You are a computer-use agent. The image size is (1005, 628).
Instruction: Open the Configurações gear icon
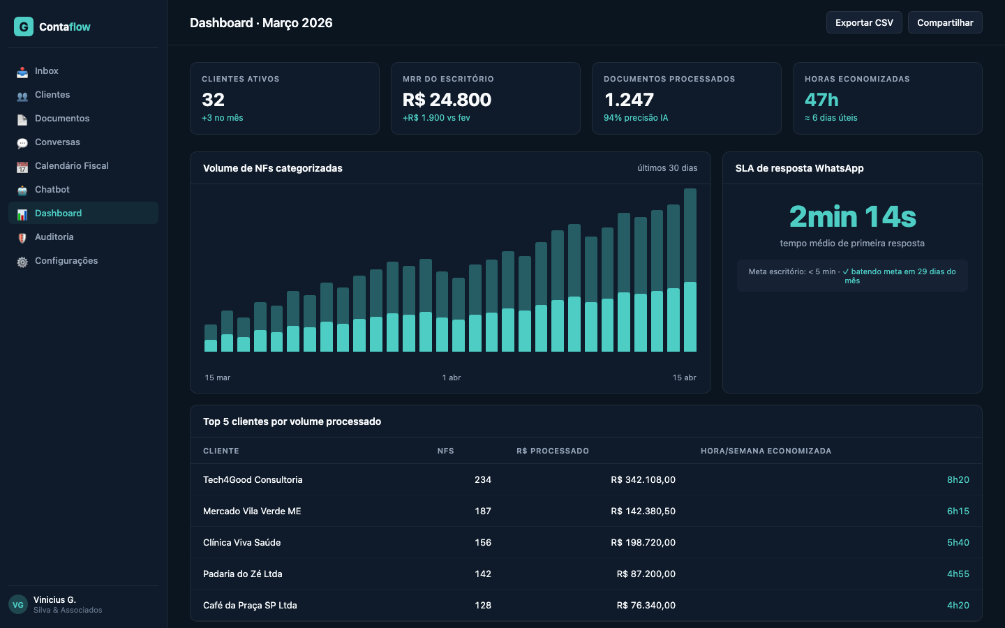click(23, 260)
